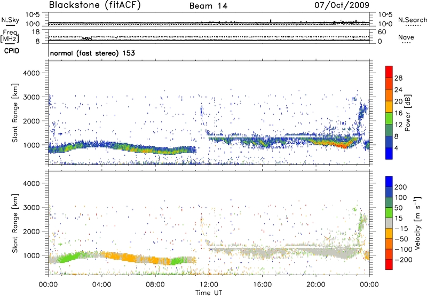The width and height of the screenshot is (427, 296).
Task: Click the '24' label on the power color bar
Action: tap(398, 90)
